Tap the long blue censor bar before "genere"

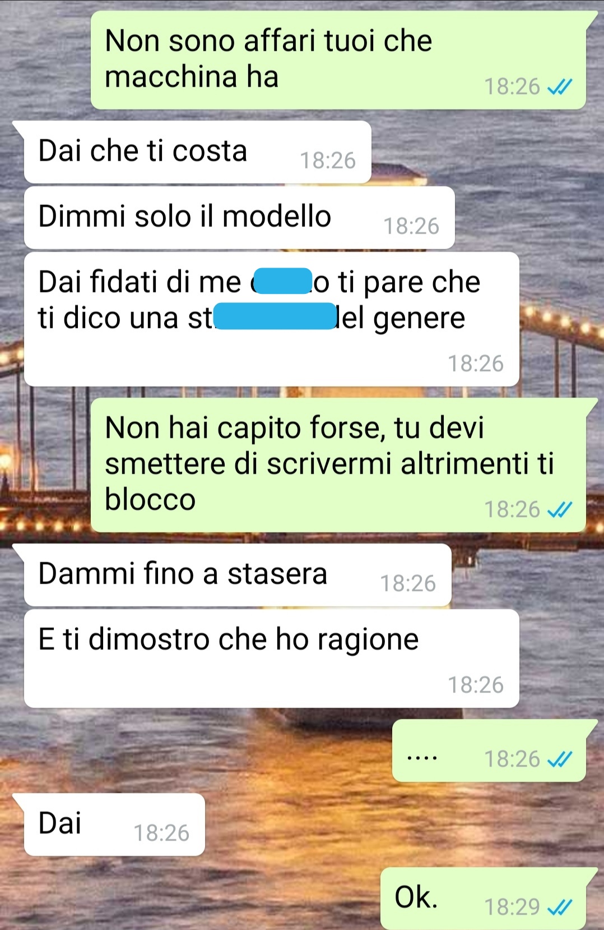pos(275,316)
